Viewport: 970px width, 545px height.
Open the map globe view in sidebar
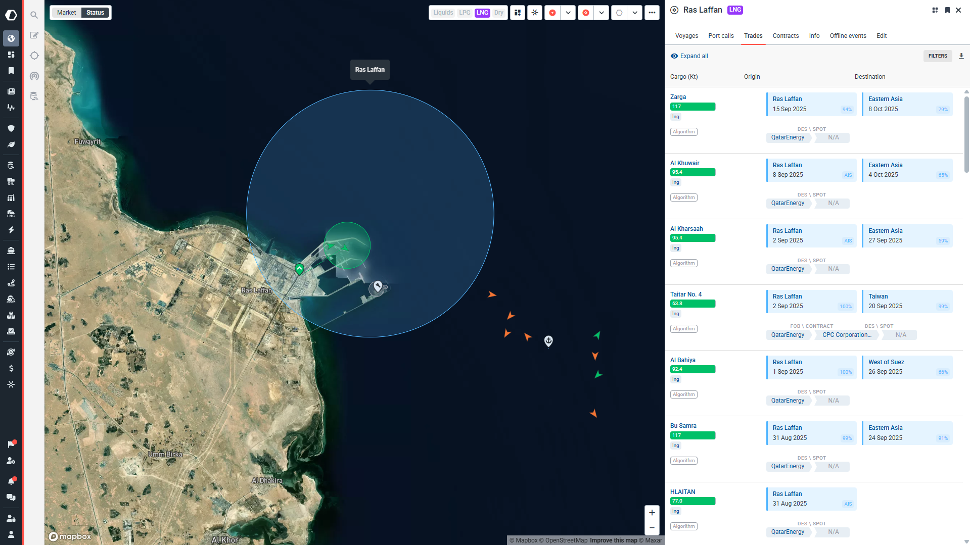11,38
